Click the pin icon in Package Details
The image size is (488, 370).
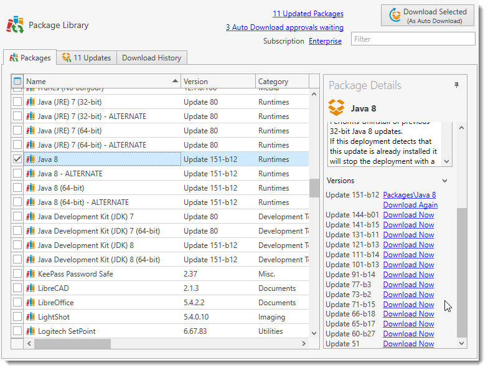tap(456, 85)
